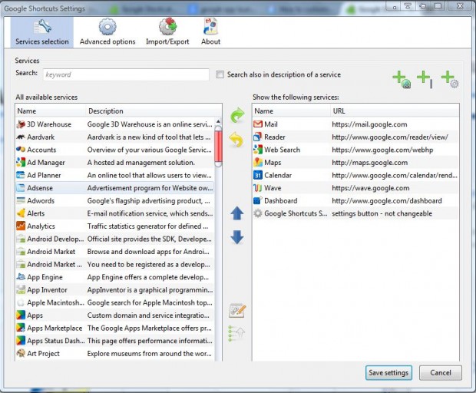Click https://mail.google.com URL cell
The width and height of the screenshot is (476, 393).
coord(369,124)
